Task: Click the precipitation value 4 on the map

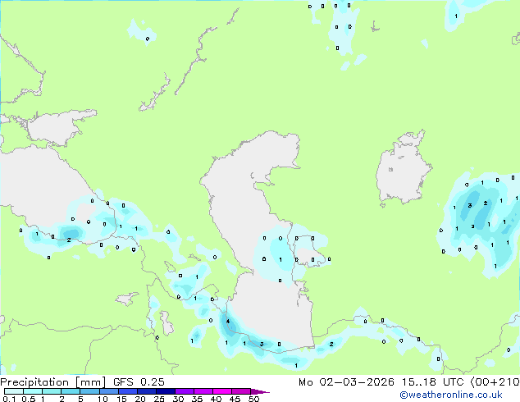Action: pos(228,321)
